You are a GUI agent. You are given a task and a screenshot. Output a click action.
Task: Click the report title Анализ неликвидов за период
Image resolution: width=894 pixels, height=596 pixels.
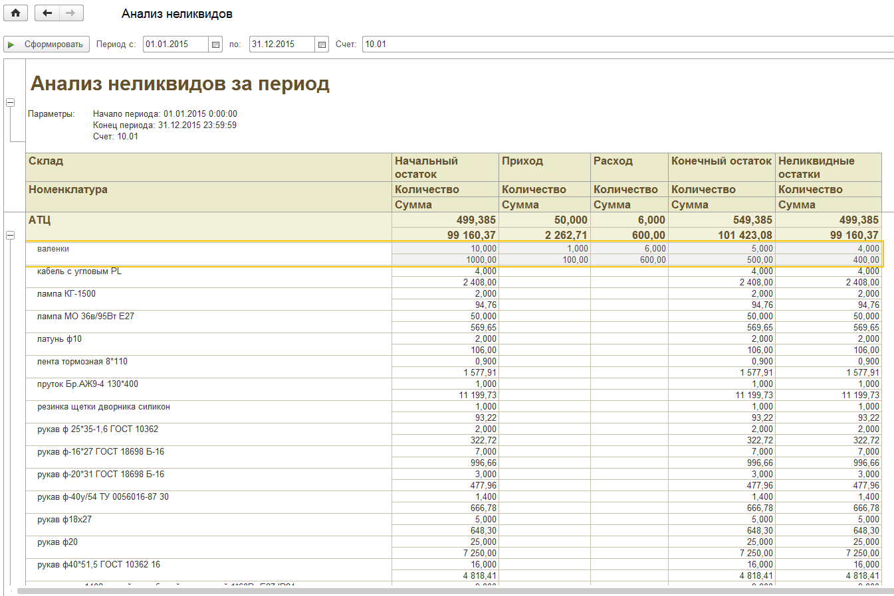(x=180, y=84)
